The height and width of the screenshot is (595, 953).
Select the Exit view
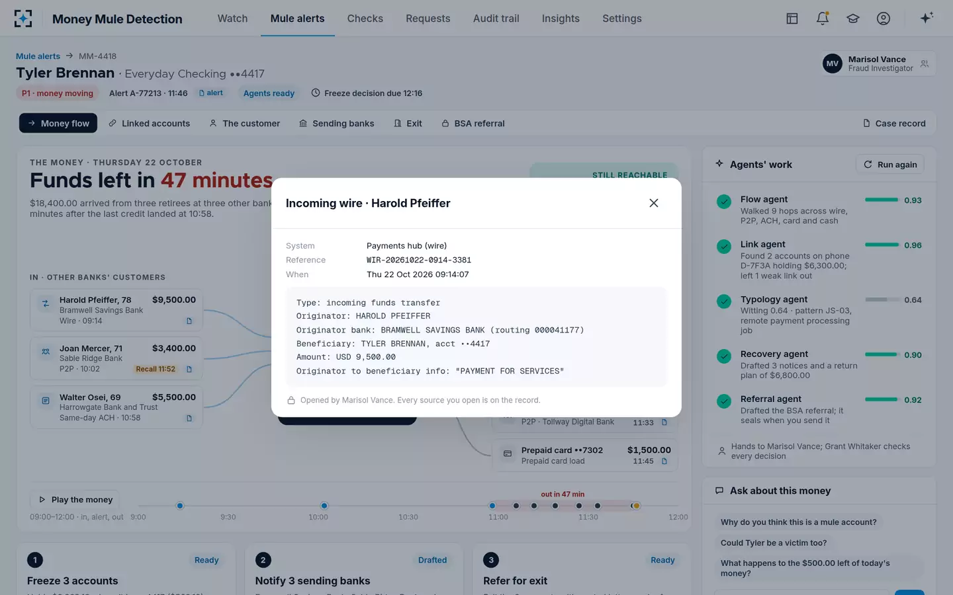point(408,123)
